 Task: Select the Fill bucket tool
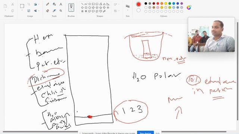(x=54, y=4)
